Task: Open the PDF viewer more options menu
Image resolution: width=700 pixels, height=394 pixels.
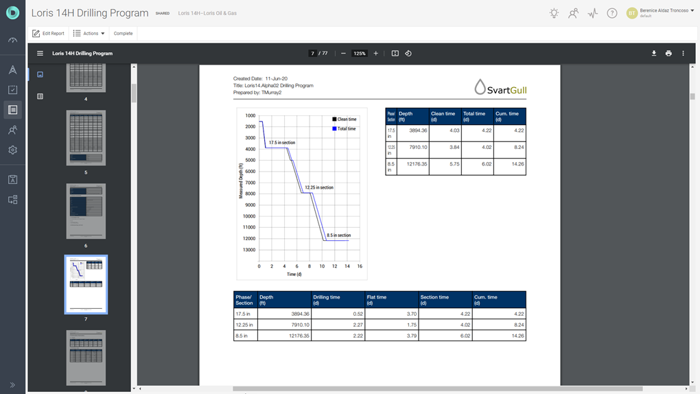Action: pos(683,53)
